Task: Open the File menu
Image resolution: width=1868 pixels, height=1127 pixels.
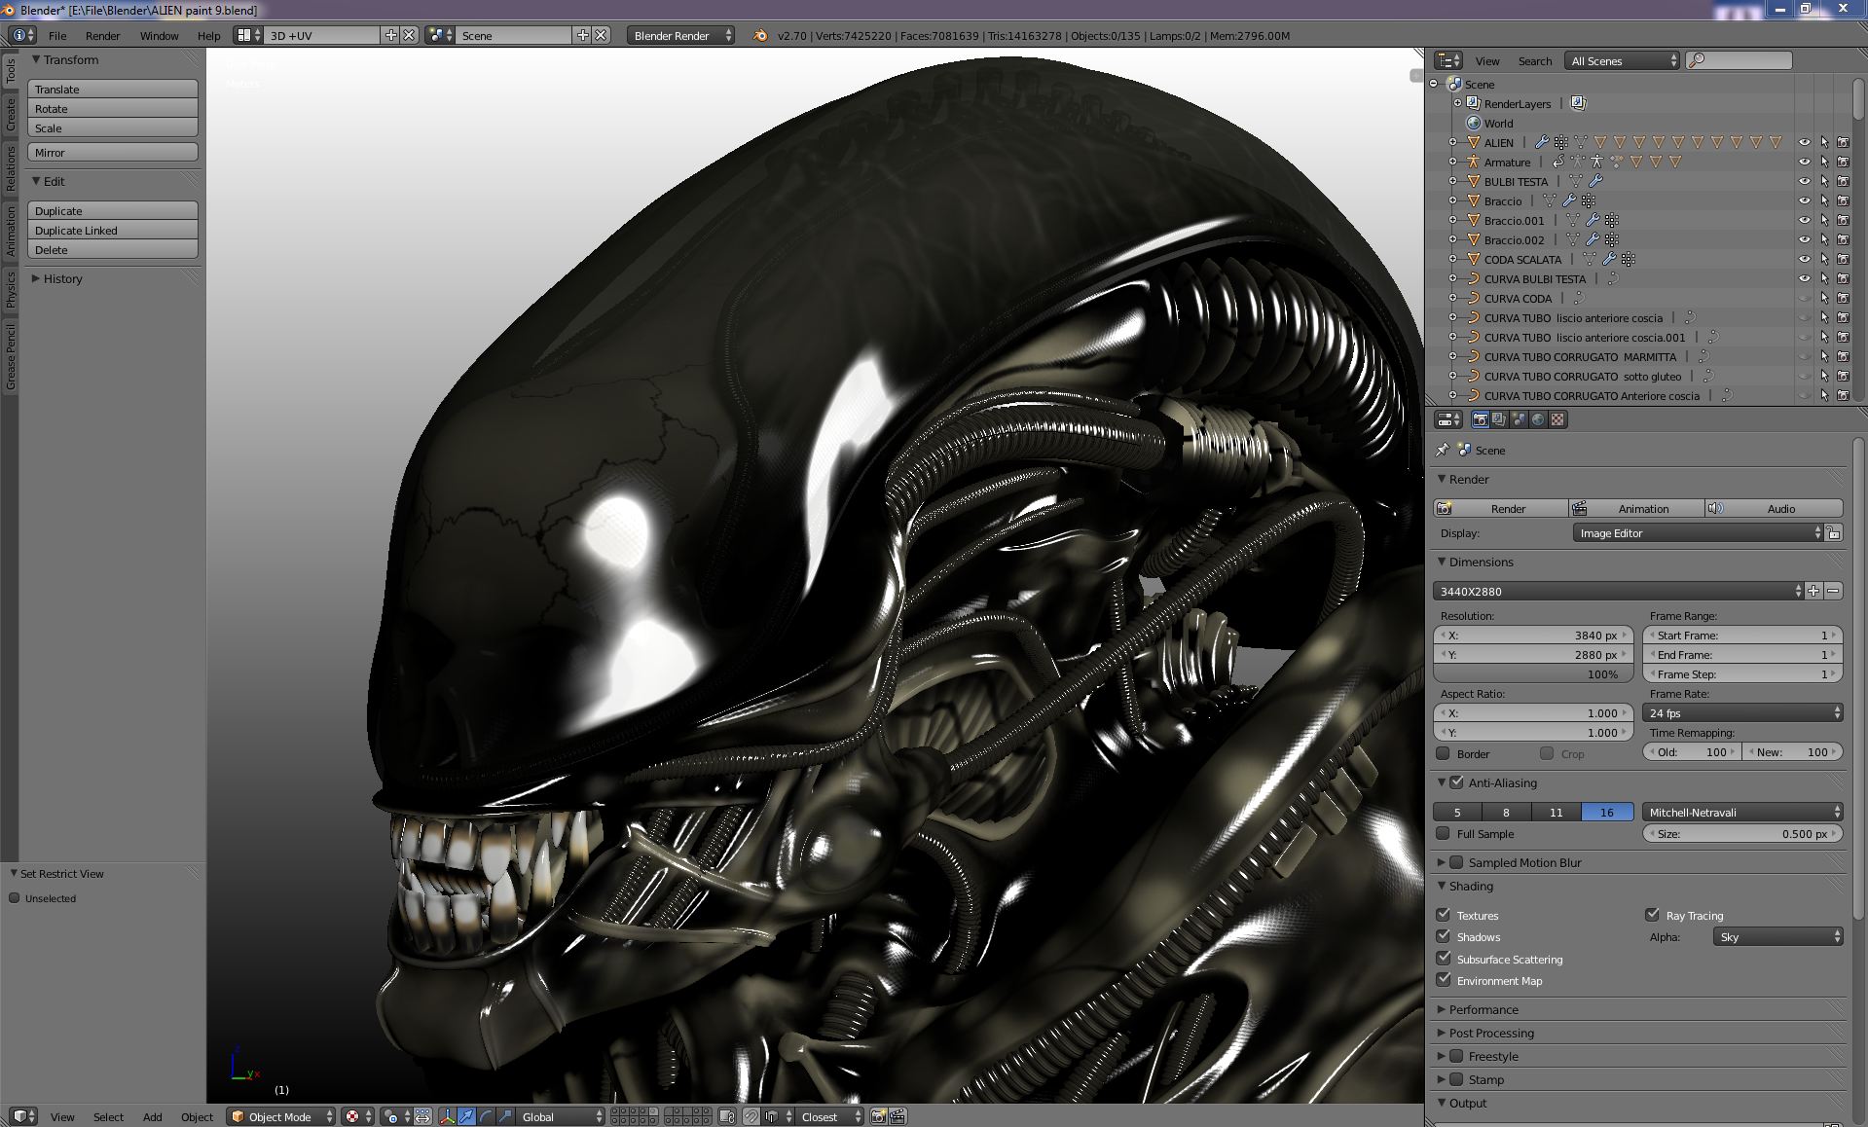Action: tap(57, 35)
